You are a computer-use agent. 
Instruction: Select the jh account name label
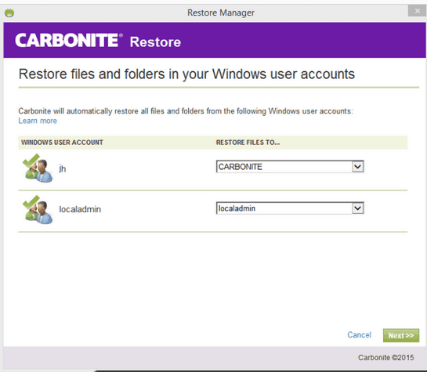coord(63,168)
